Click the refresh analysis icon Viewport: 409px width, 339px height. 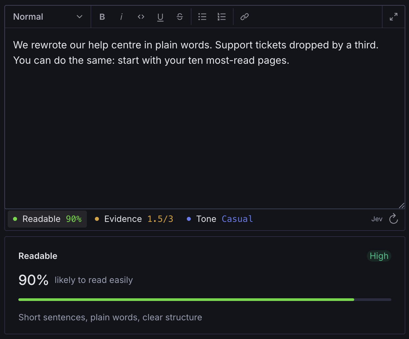pos(394,219)
